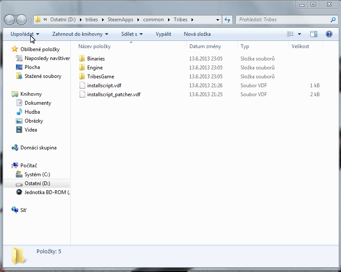Select 'Síť' network in sidebar
This screenshot has width=341, height=272.
(23, 210)
